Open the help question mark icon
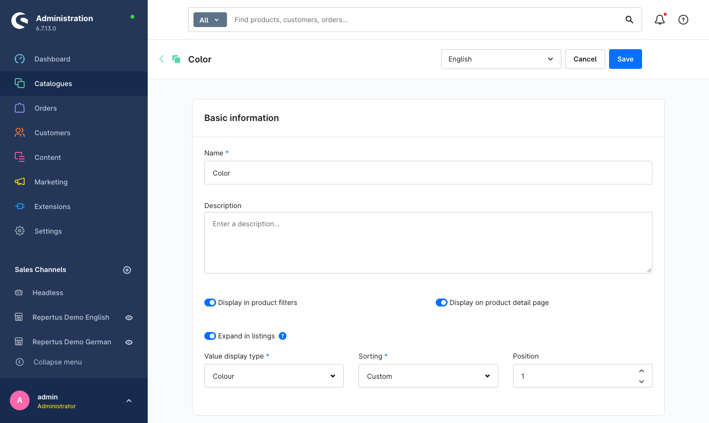This screenshot has height=423, width=709. pyautogui.click(x=683, y=20)
